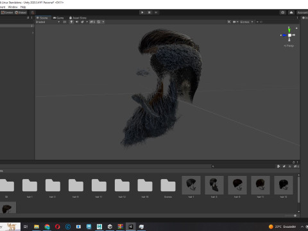The image size is (308, 231).
Task: Open the component editor tools icon
Action: (229, 22)
